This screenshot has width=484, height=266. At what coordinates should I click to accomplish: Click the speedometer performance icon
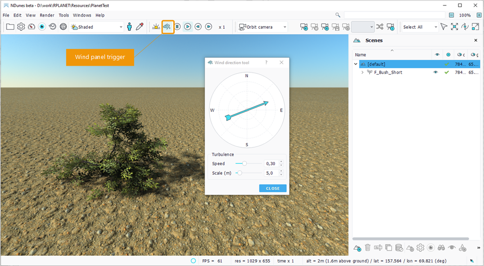32,27
